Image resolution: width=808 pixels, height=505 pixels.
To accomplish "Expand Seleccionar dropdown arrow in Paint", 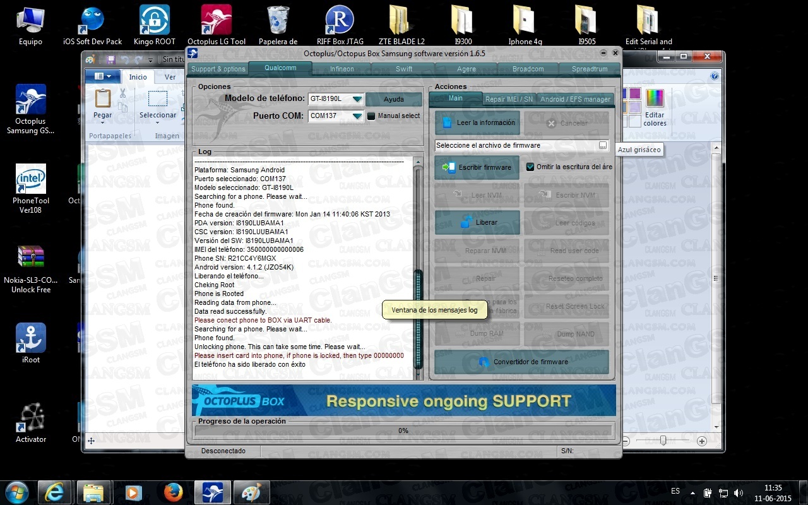I will (x=158, y=124).
